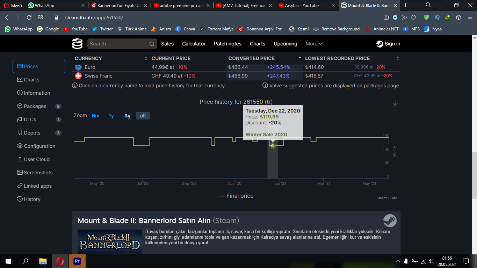Click the Swiss Franc flag icon
This screenshot has height=268, width=477.
click(78, 76)
